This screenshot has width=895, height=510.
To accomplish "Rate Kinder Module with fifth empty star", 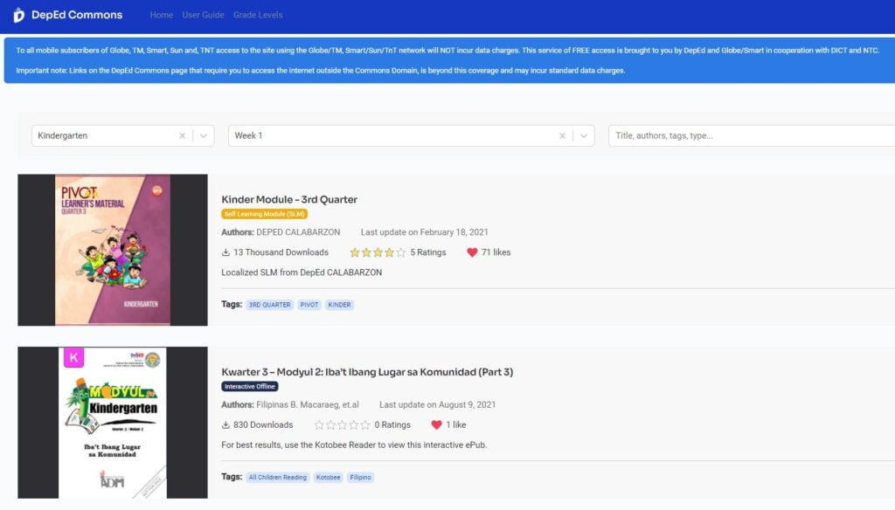I will [400, 252].
